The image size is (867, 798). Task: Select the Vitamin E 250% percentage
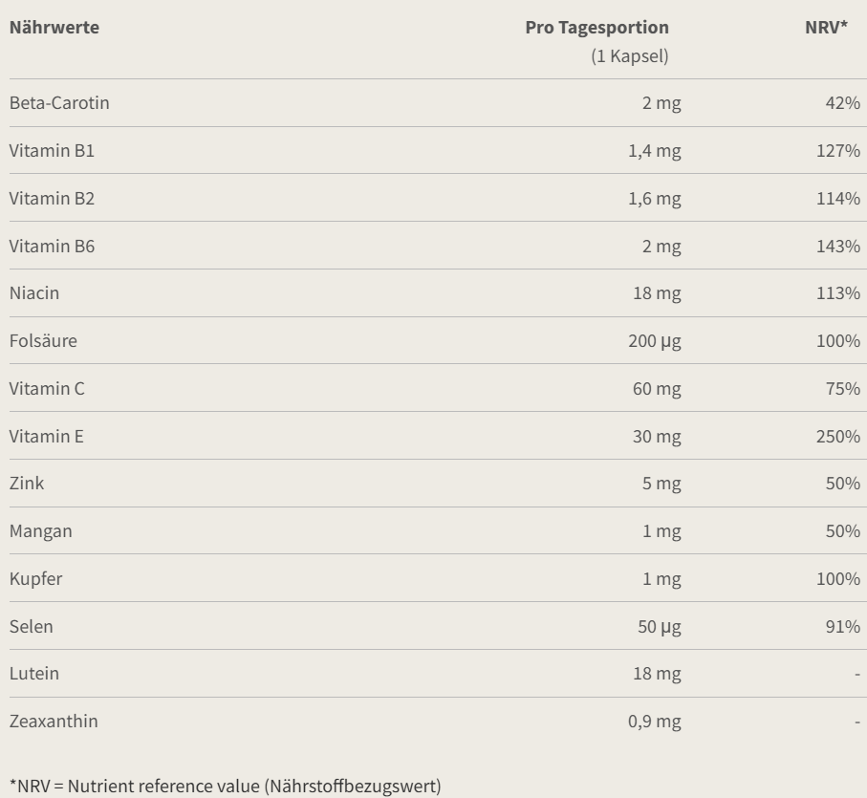click(838, 437)
